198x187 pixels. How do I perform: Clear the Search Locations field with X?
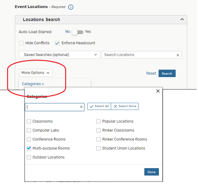point(178,55)
